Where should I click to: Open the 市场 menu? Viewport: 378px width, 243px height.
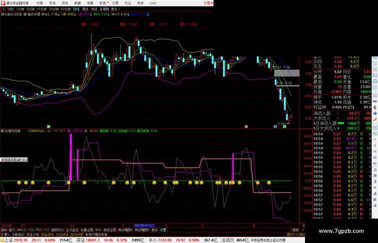[x=52, y=3]
